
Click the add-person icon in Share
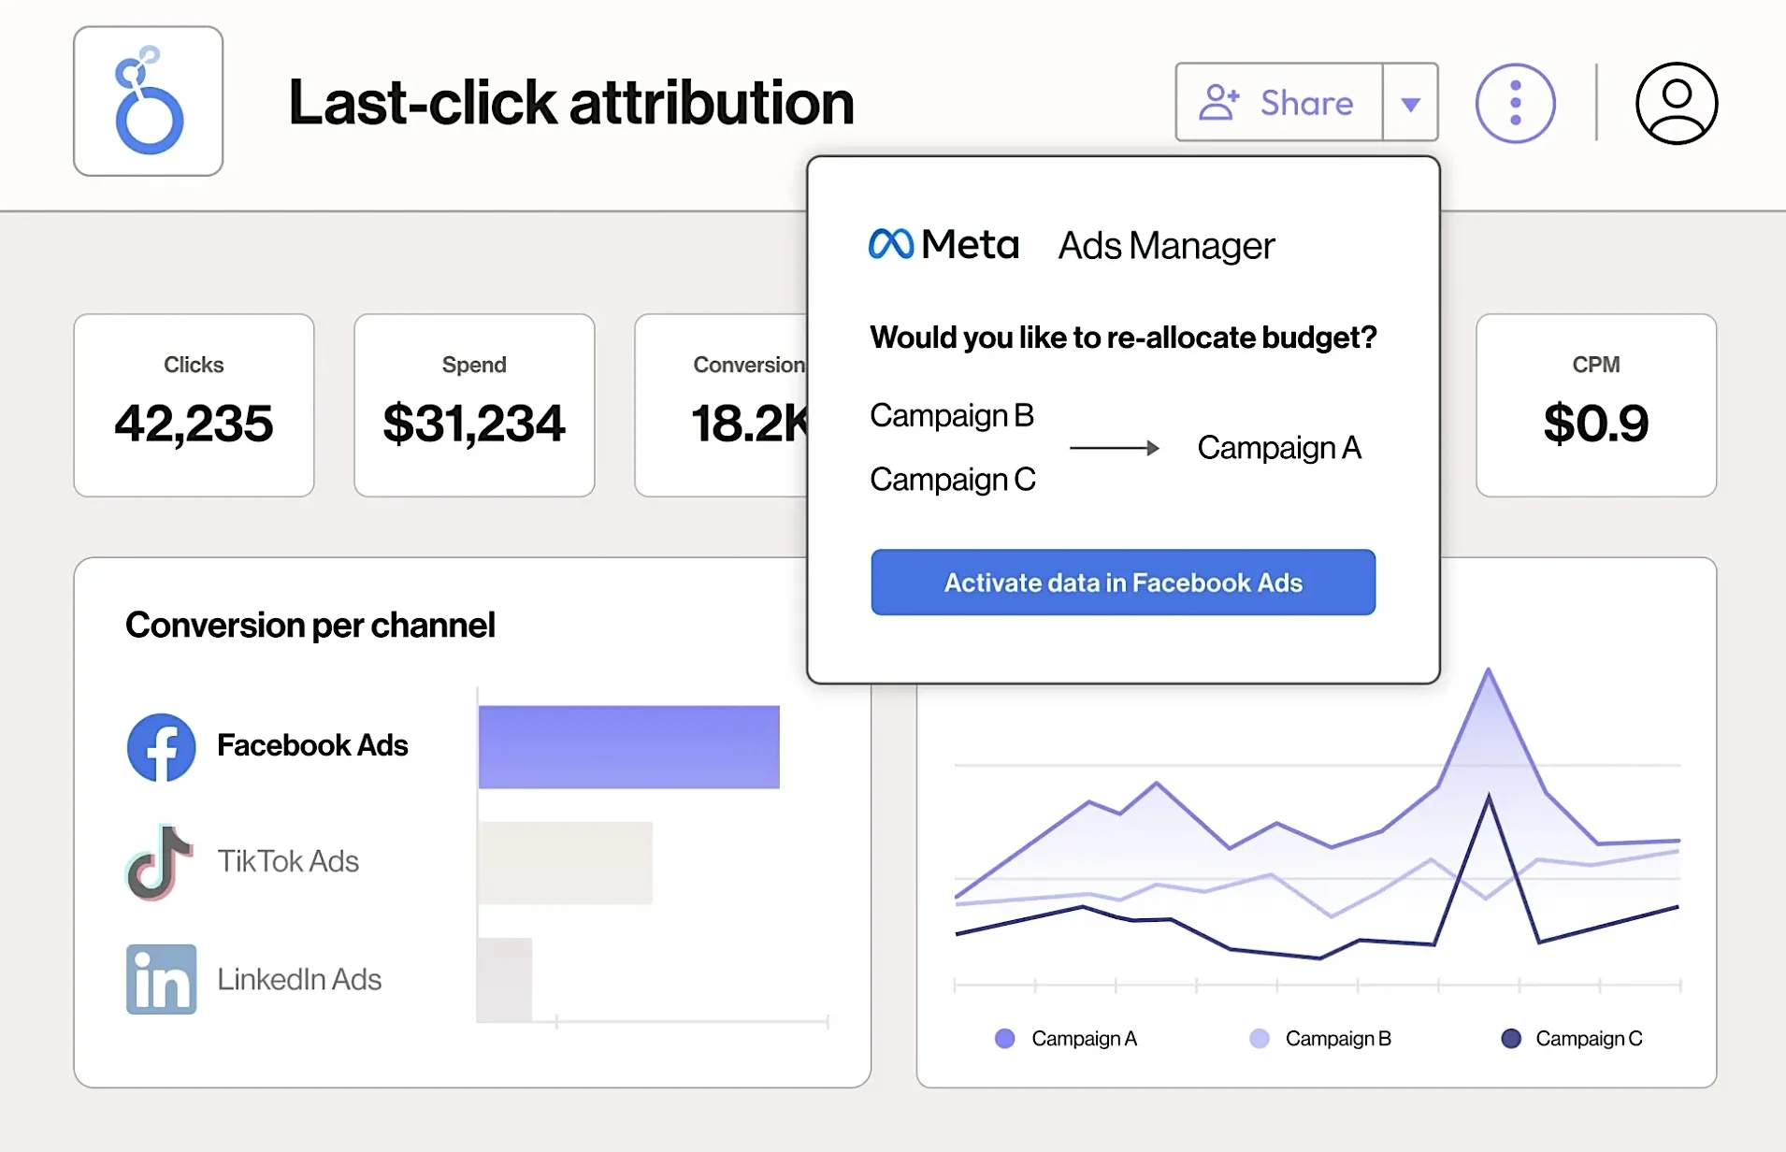pyautogui.click(x=1219, y=103)
